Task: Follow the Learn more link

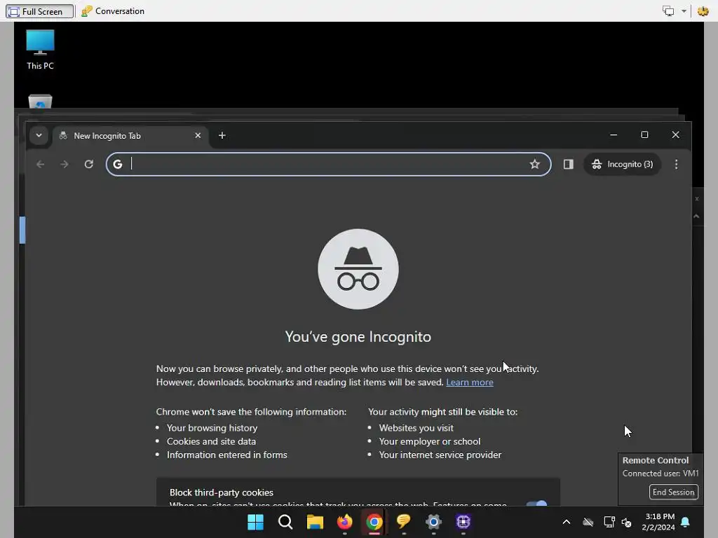Action: [470, 382]
